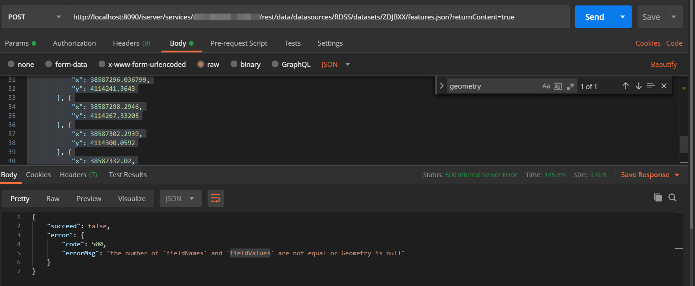Open the response Headers (7) tab
The width and height of the screenshot is (695, 286).
[79, 175]
